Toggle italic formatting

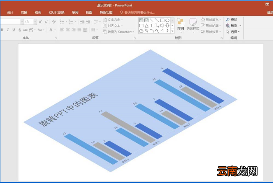click(8, 30)
